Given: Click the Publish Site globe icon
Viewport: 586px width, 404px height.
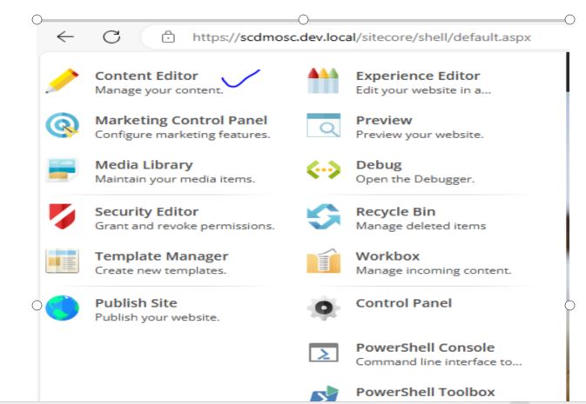Looking at the screenshot, I should 62,308.
